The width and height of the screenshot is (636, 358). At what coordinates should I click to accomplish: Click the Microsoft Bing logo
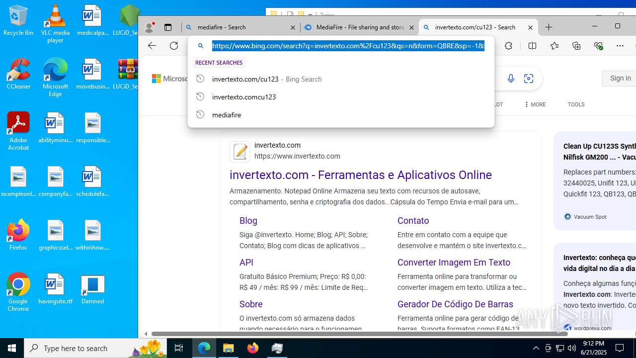tap(169, 79)
